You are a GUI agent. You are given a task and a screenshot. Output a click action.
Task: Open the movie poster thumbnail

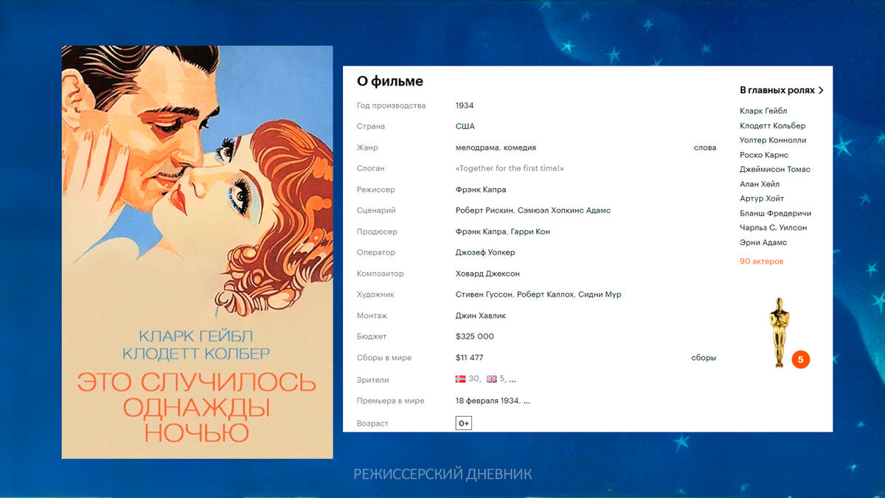[x=197, y=252]
